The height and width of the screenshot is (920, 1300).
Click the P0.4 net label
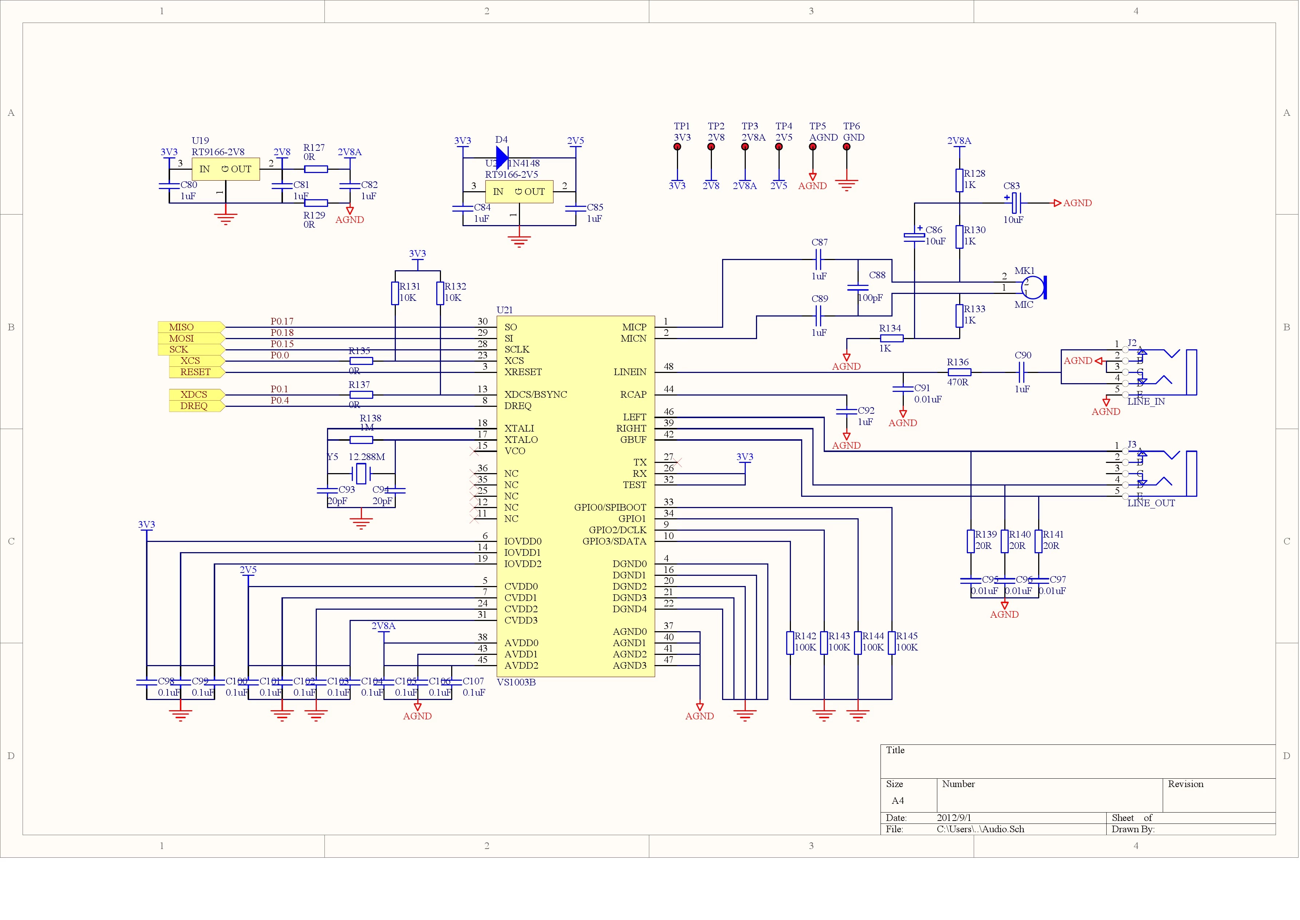pos(280,401)
